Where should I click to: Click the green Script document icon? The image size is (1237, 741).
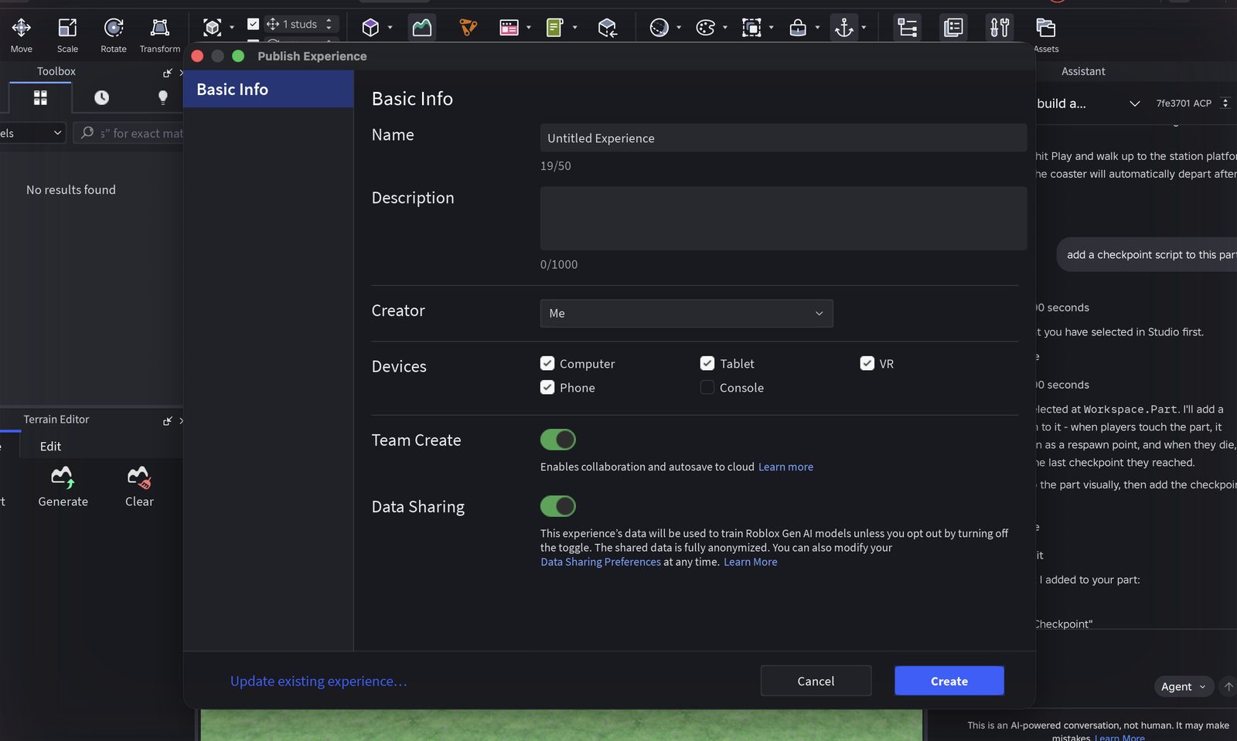click(554, 28)
